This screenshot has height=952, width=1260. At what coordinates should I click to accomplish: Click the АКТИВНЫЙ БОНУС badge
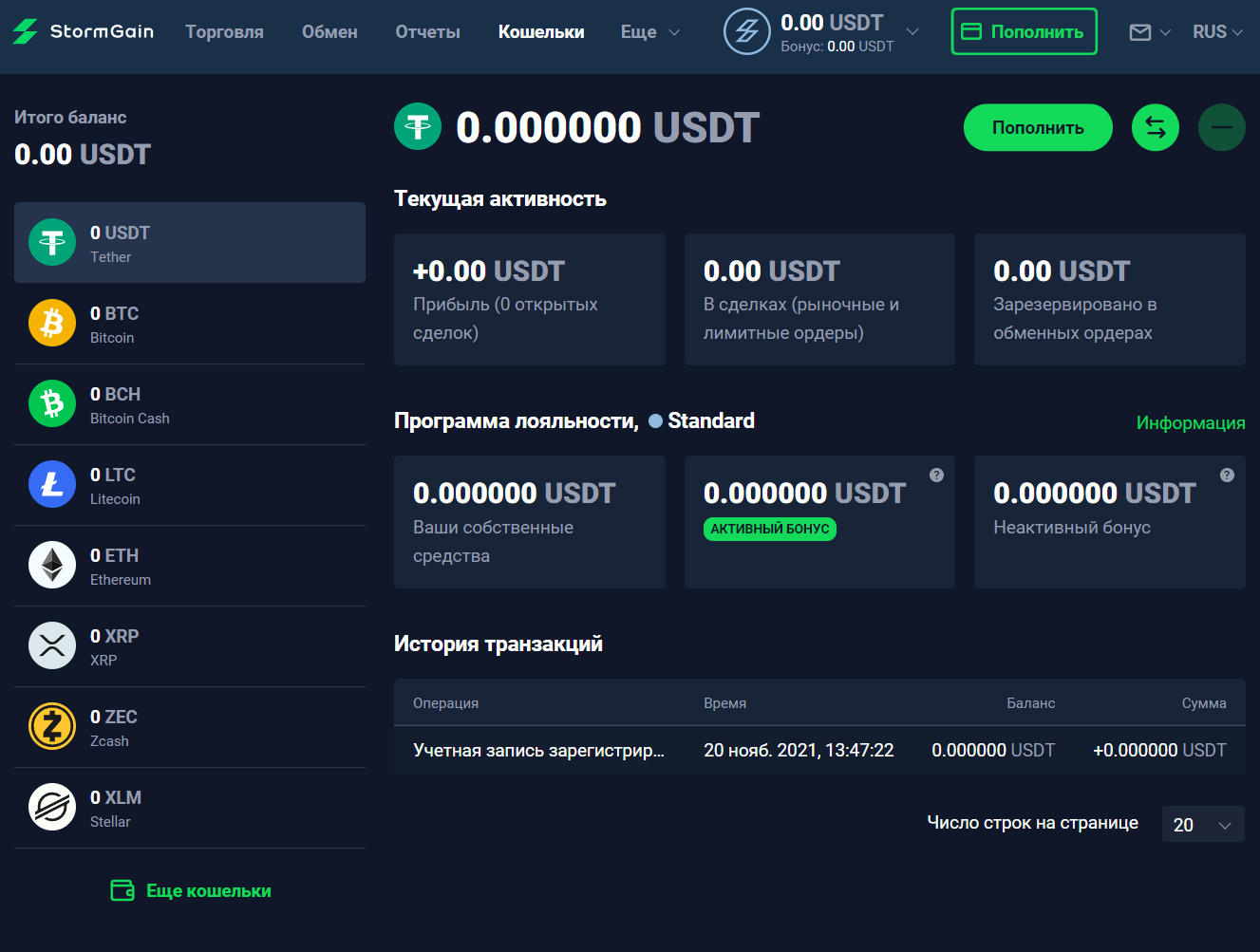(x=770, y=529)
